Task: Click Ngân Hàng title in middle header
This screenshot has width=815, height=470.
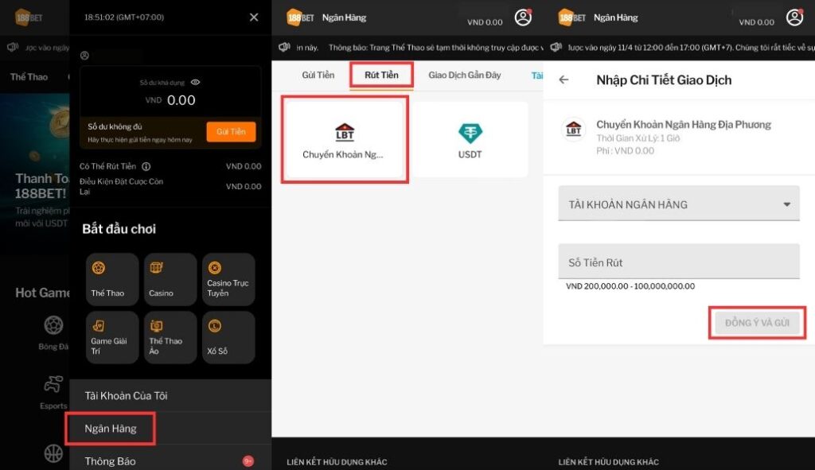Action: point(344,17)
